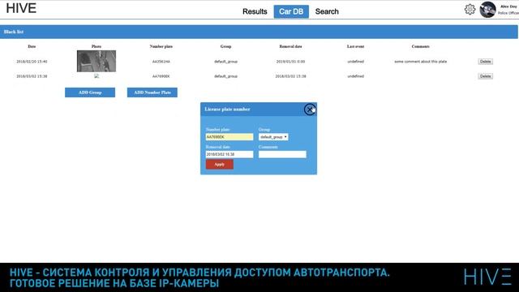
Task: Focus the Removal date input field
Action: 229,154
